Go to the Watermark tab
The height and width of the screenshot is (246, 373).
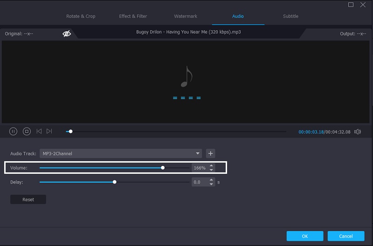(x=186, y=16)
